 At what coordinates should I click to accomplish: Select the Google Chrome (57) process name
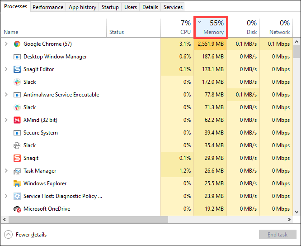(47, 44)
